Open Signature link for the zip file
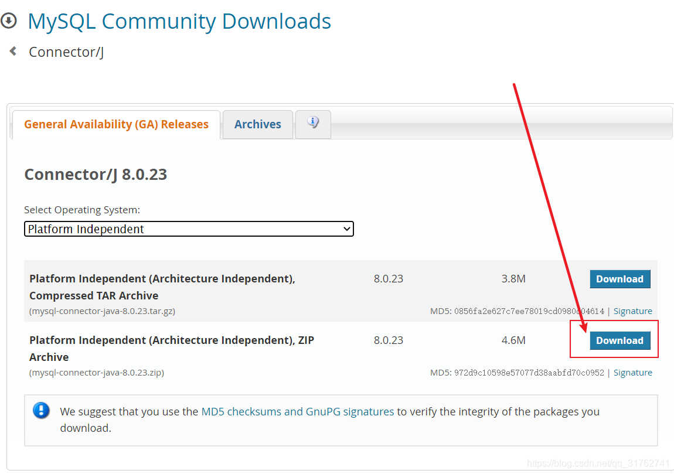This screenshot has width=674, height=474. [x=633, y=373]
